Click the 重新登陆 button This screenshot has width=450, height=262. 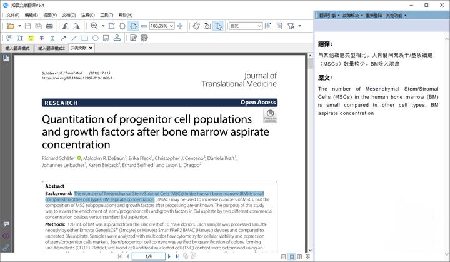374,15
